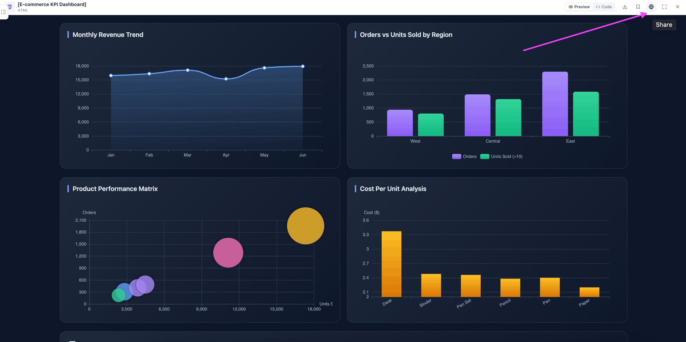
Task: Click the globe Share icon
Action: pyautogui.click(x=651, y=7)
